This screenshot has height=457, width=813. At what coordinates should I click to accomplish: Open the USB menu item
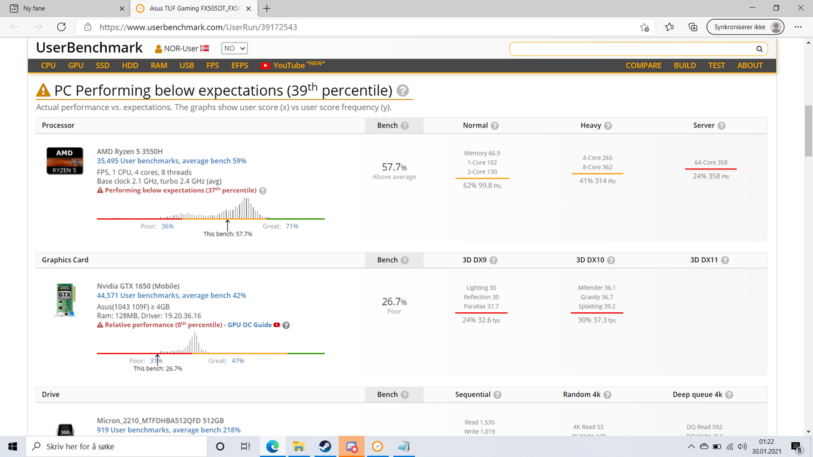point(187,65)
